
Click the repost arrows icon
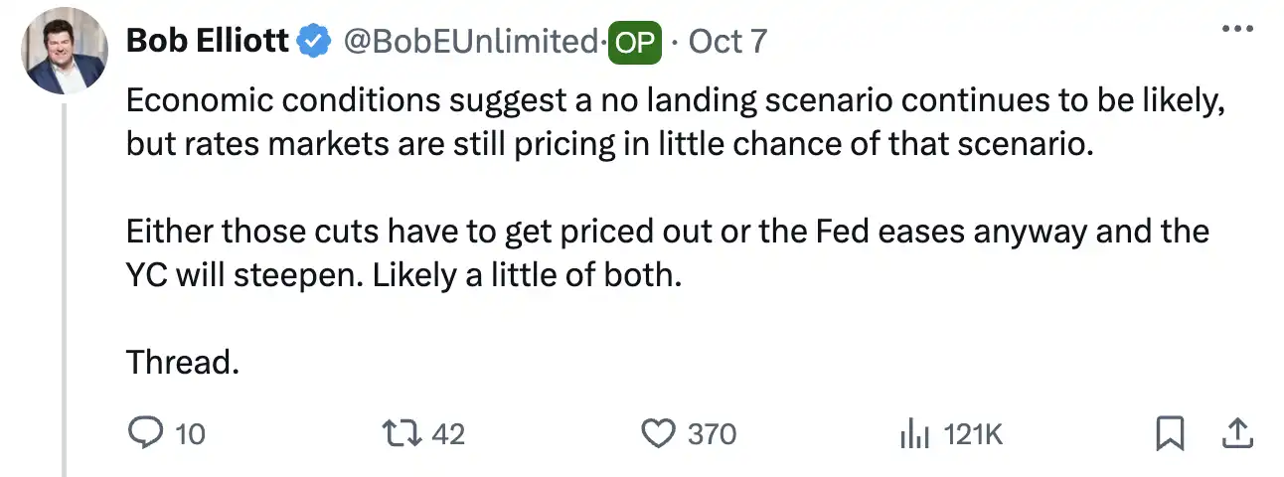(401, 433)
